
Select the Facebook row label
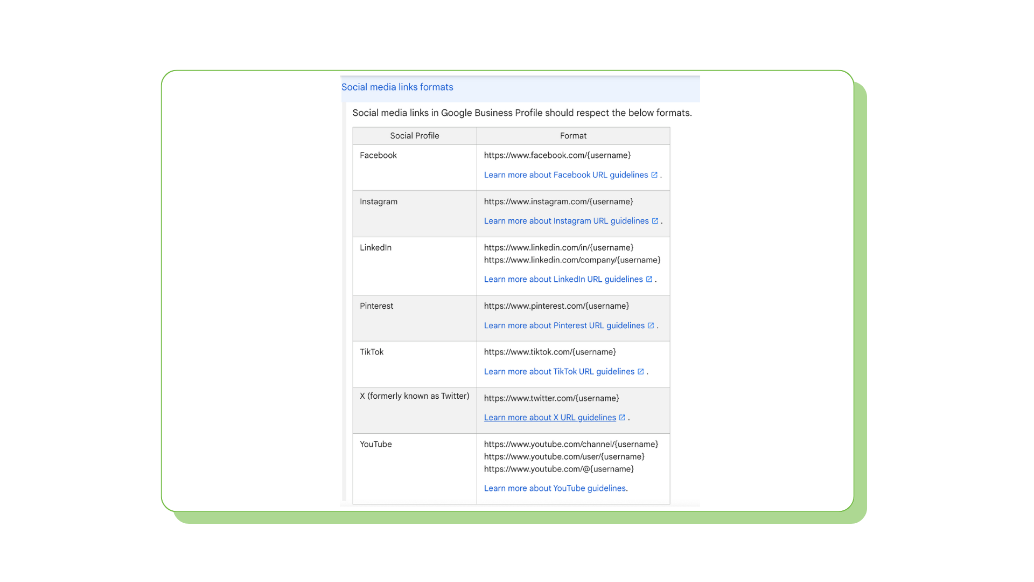pos(378,155)
